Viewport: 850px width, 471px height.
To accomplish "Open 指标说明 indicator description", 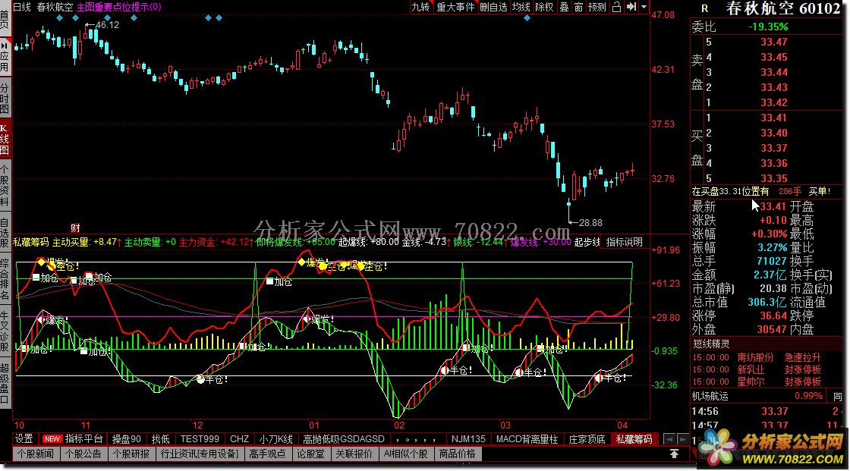I will coord(625,242).
